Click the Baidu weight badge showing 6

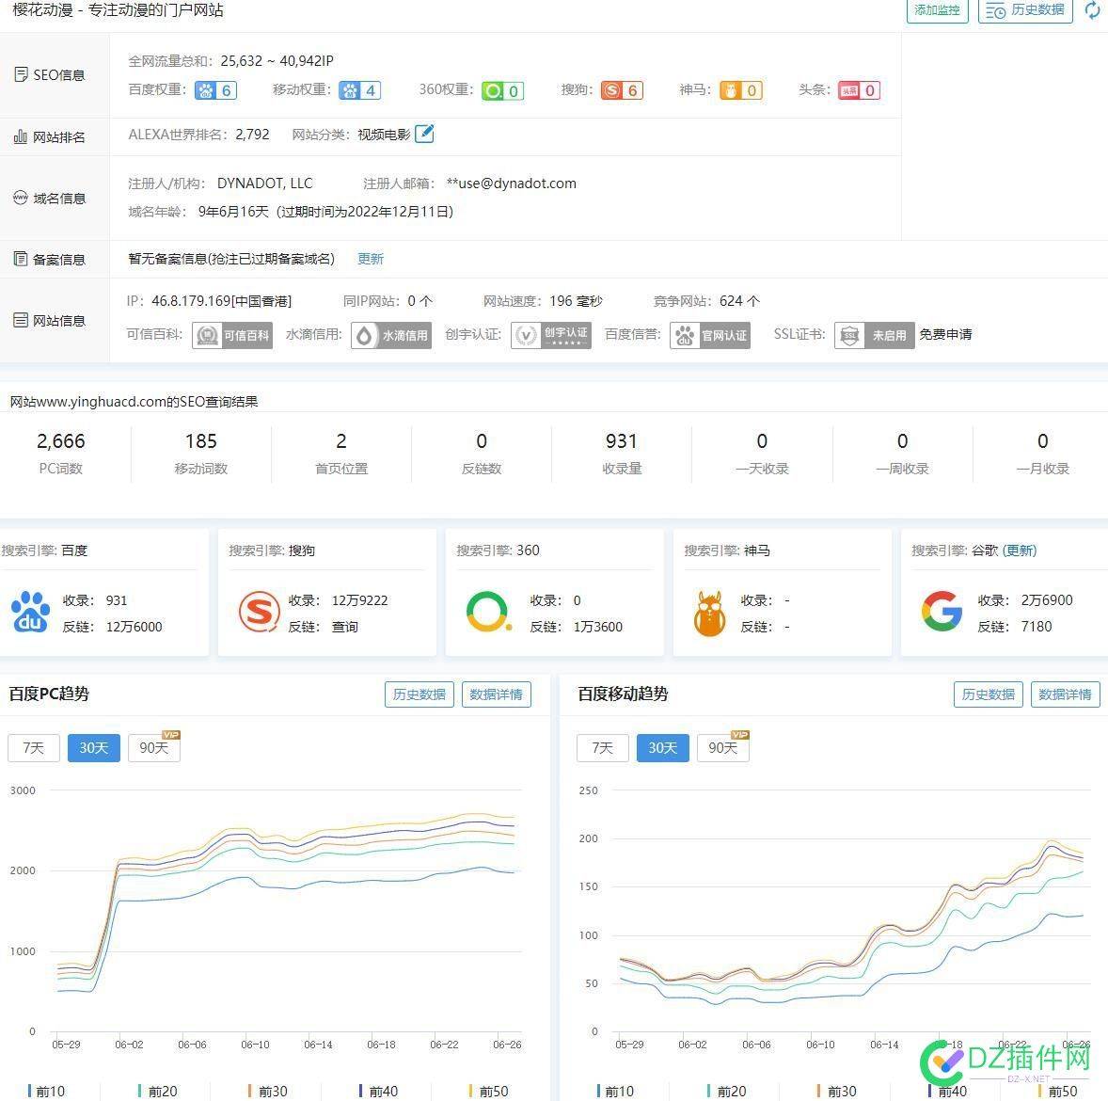215,90
